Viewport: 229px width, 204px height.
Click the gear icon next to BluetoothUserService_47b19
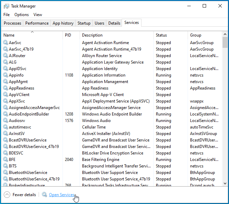[x=5, y=179]
